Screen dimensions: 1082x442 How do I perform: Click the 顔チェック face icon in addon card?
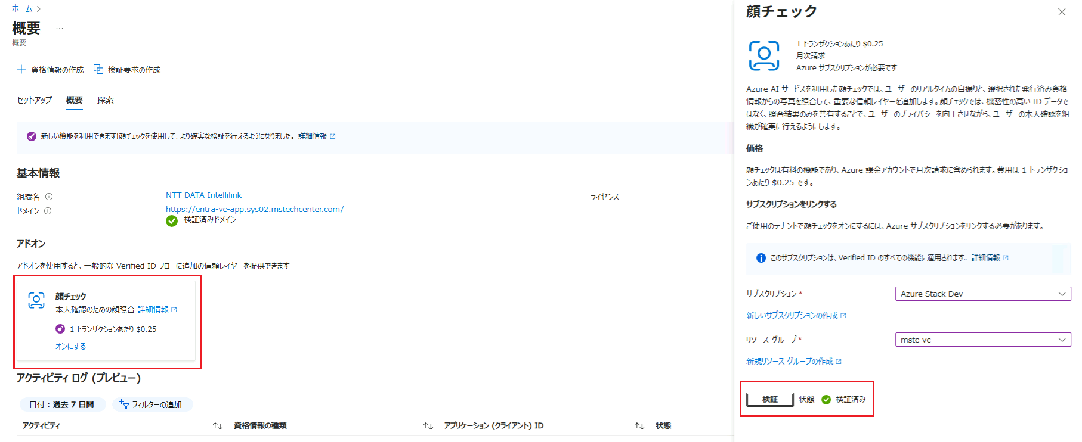(x=36, y=301)
